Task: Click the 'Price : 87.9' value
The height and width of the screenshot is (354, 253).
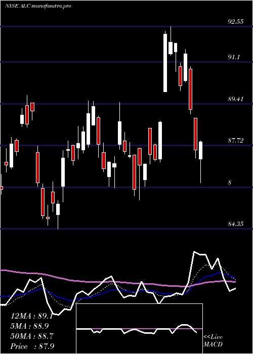Action: point(32,346)
